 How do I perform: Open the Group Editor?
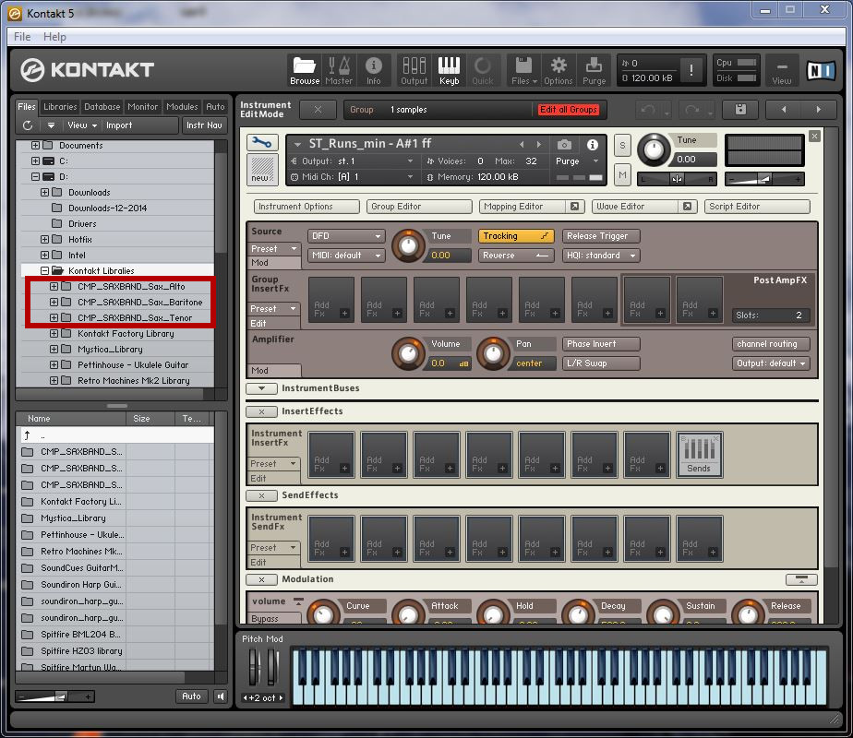(419, 207)
